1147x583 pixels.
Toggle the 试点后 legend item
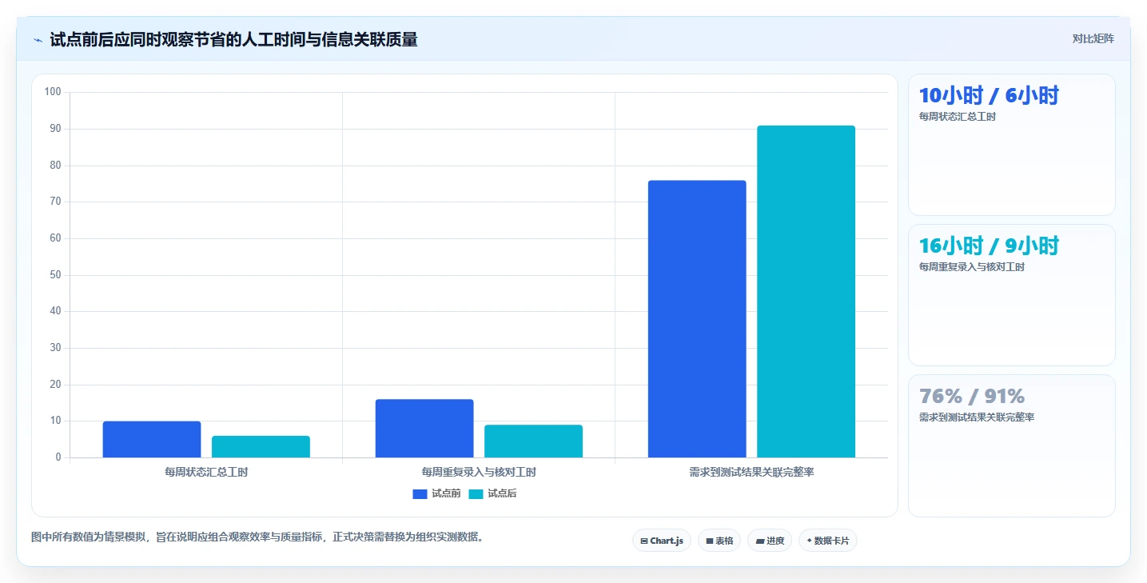[x=492, y=494]
